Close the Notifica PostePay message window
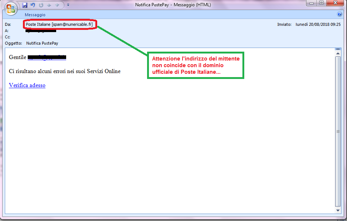This screenshot has width=347, height=221. tap(335, 3)
